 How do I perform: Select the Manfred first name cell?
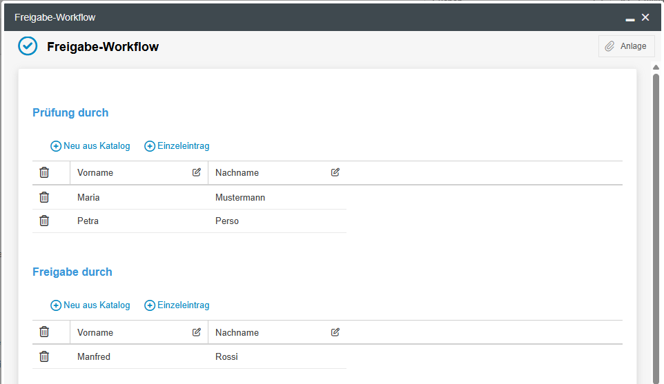click(x=94, y=357)
